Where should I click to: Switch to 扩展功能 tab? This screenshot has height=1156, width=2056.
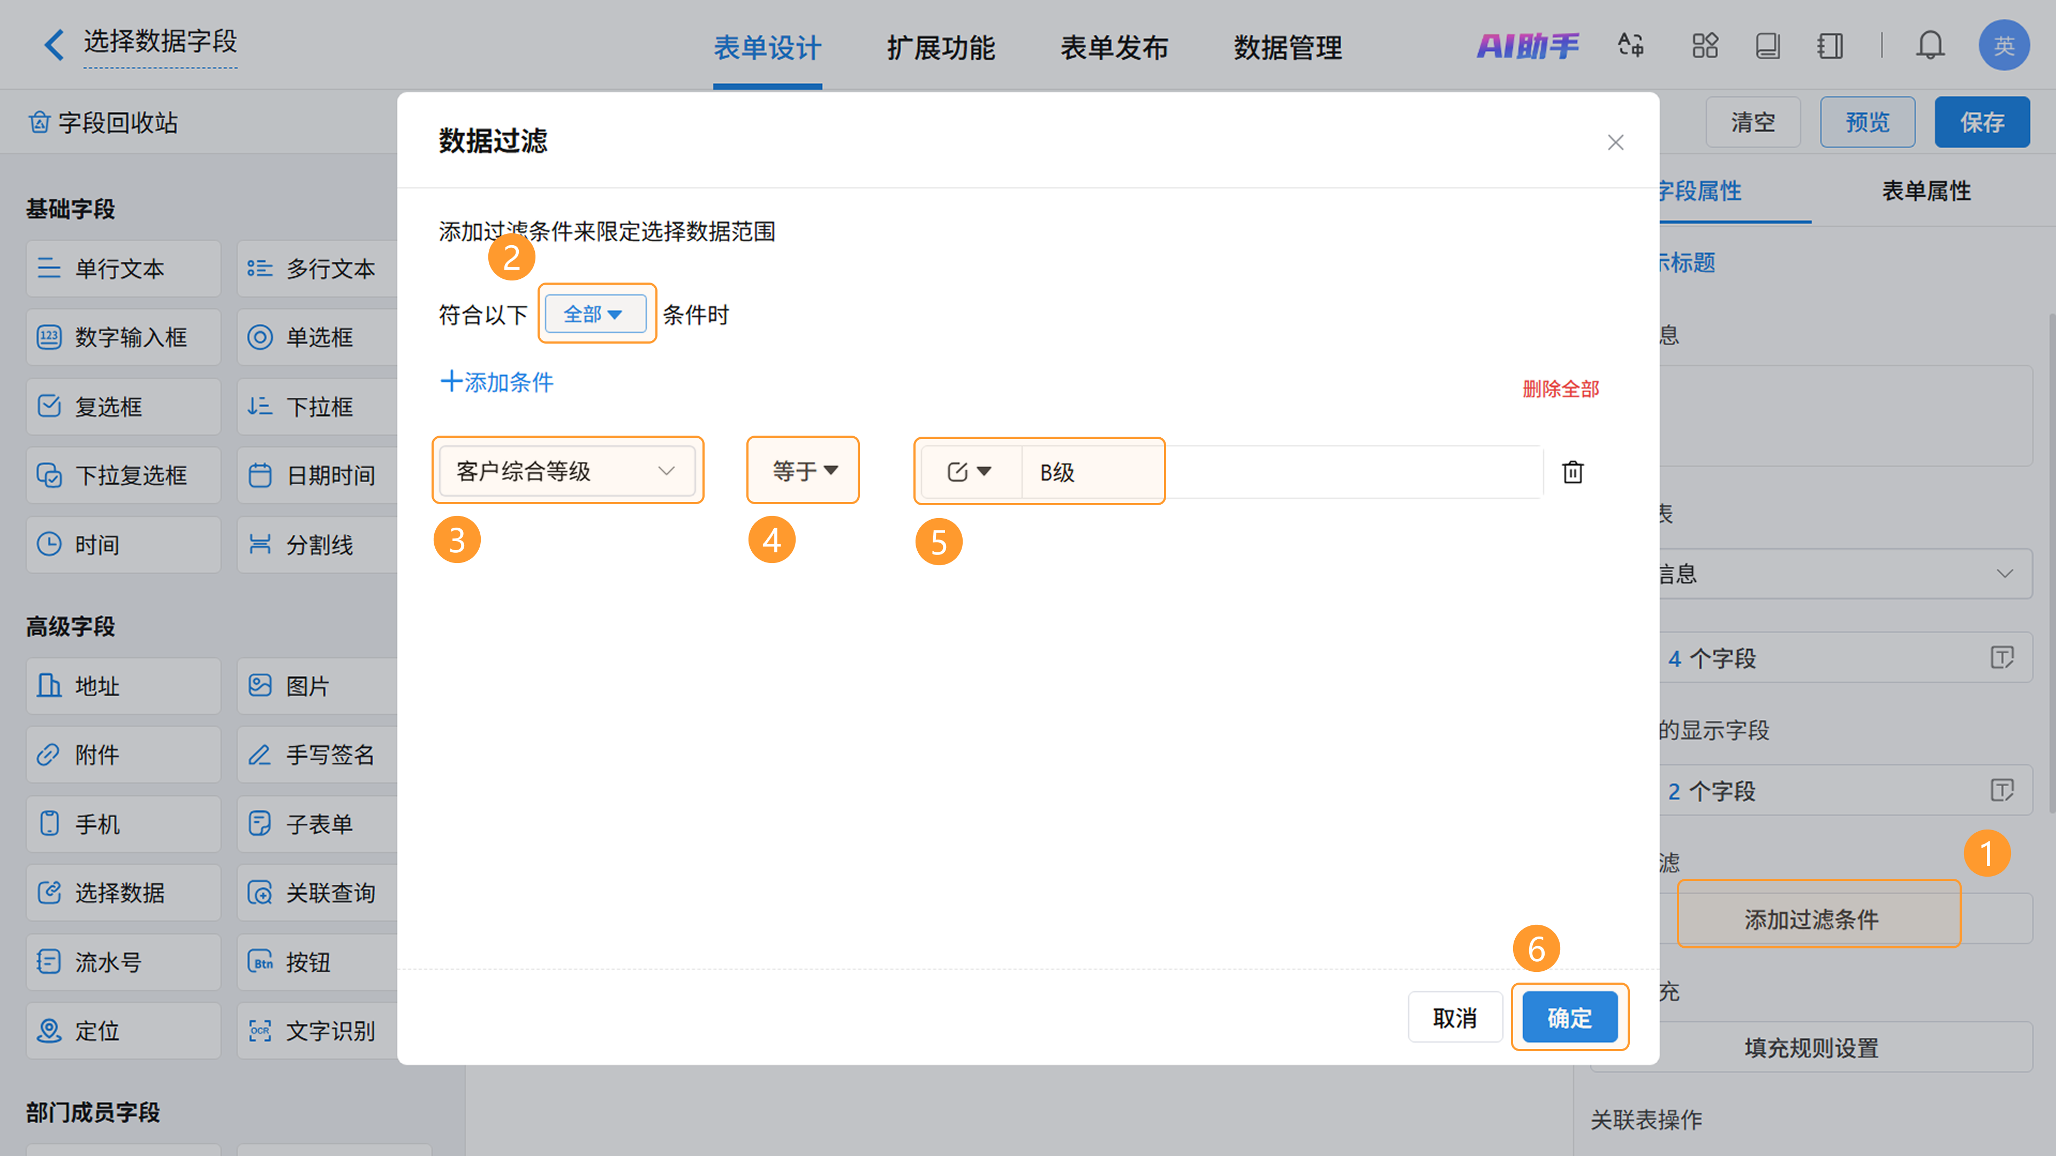(940, 47)
